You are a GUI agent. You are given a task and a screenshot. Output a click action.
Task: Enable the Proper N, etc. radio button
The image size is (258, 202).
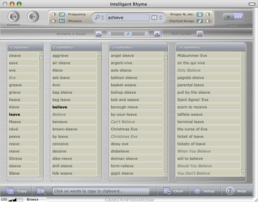click(208, 14)
